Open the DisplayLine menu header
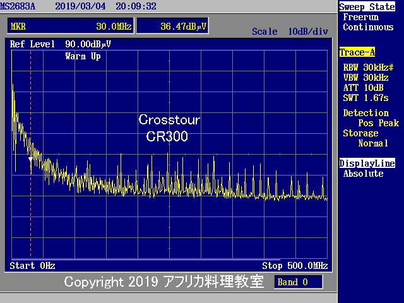Screen dimensions: 404x303 click(367, 163)
